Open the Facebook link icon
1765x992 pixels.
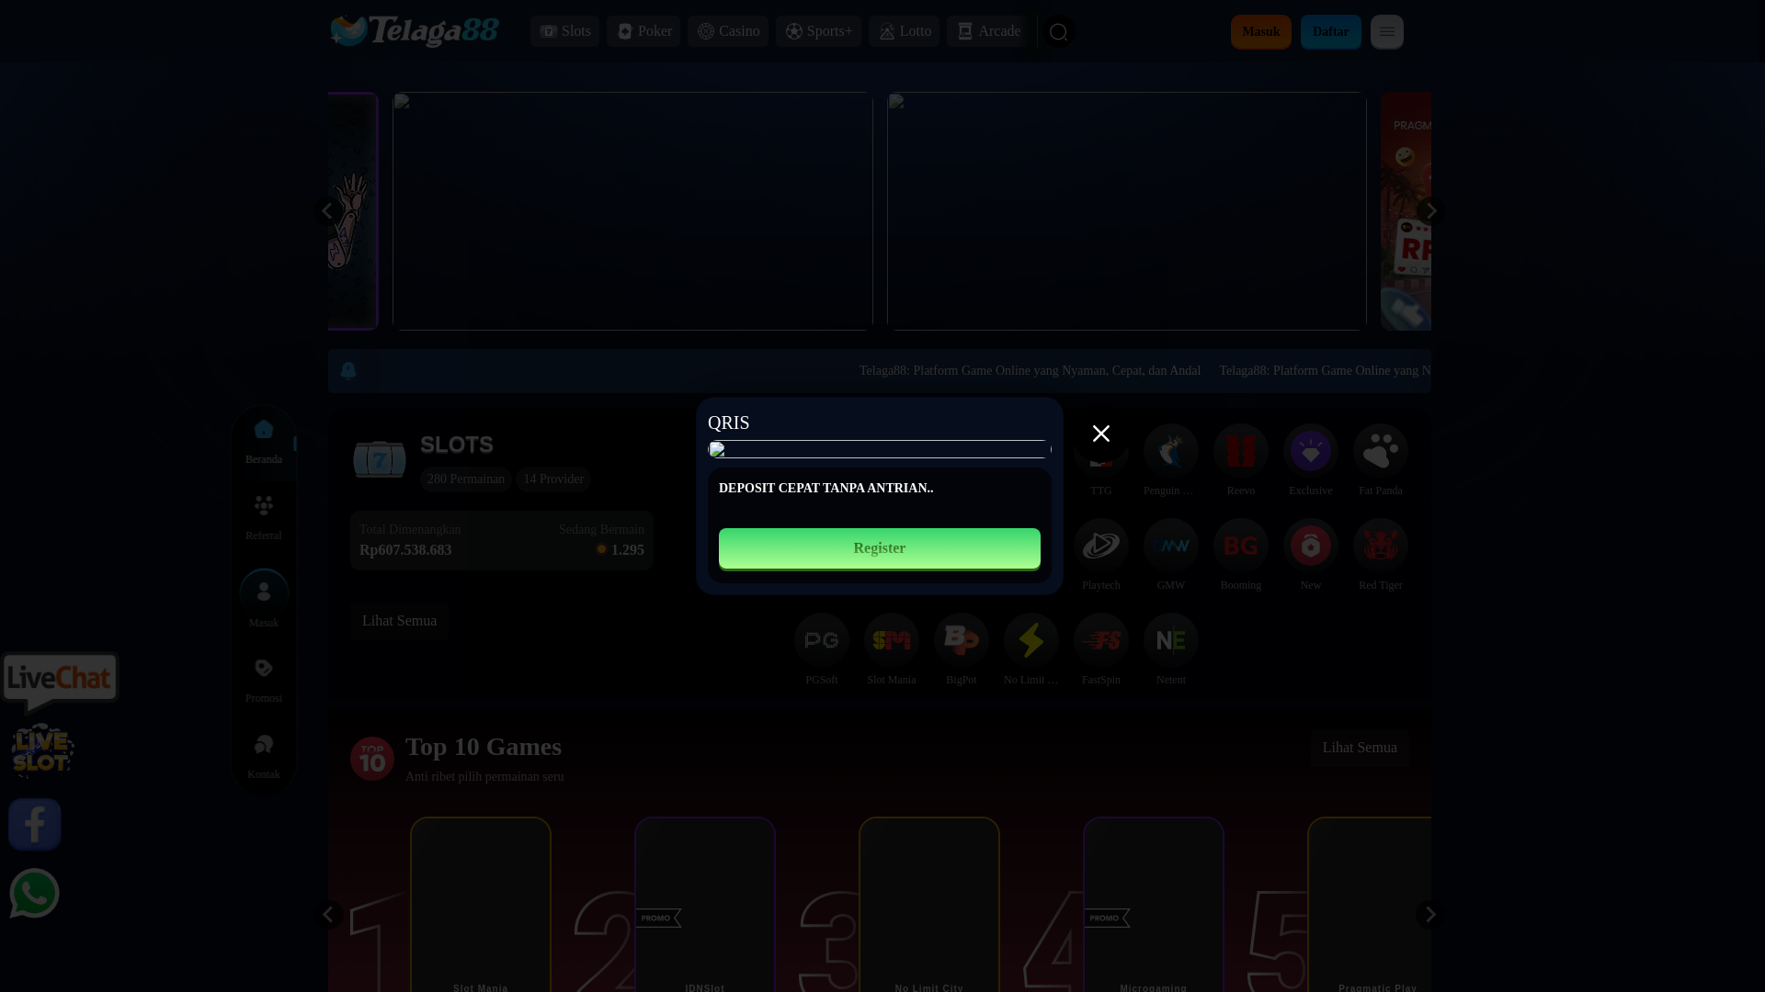tap(35, 824)
